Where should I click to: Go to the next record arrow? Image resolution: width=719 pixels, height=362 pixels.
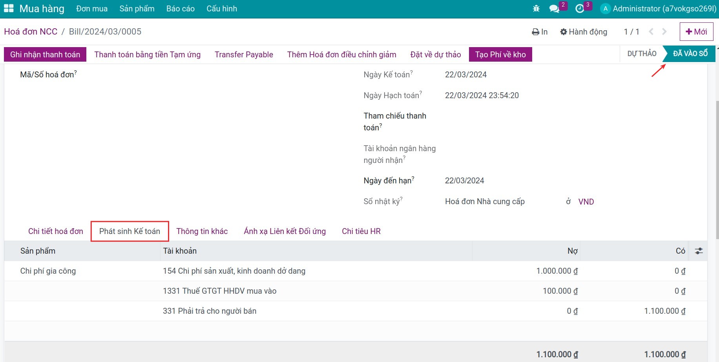(x=664, y=31)
